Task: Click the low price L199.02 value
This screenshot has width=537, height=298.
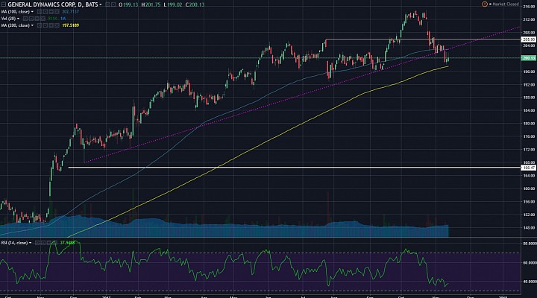Action: [x=172, y=4]
